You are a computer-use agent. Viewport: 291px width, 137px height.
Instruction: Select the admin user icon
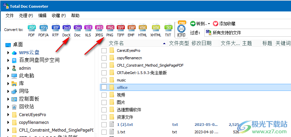14,68
